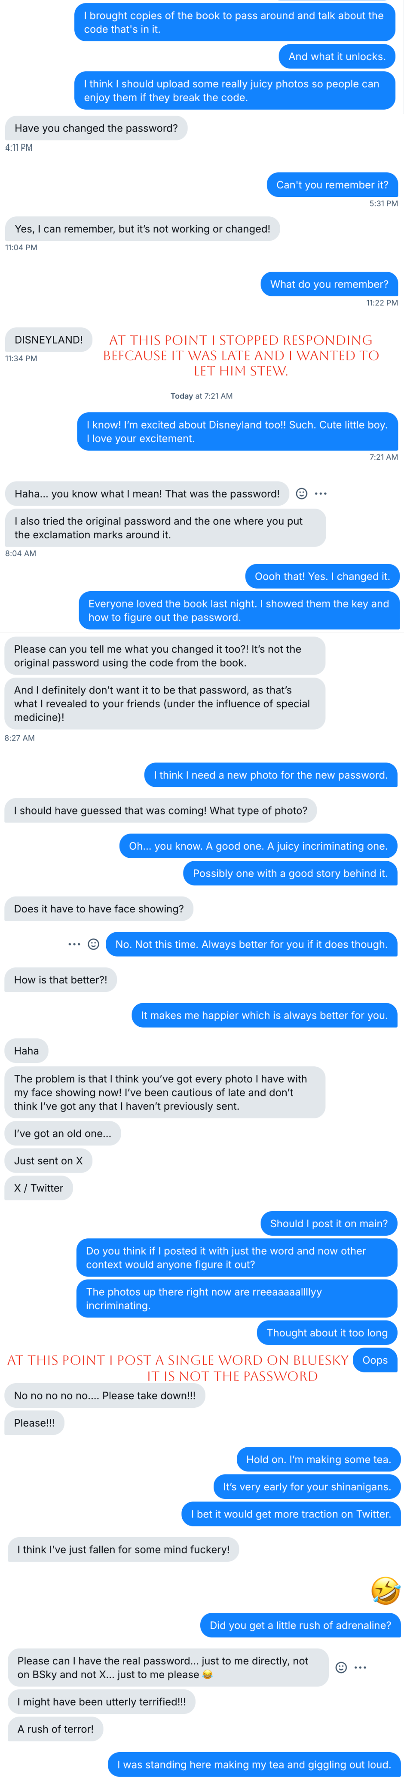Select the "Please!!!" message bubble

[34, 1423]
